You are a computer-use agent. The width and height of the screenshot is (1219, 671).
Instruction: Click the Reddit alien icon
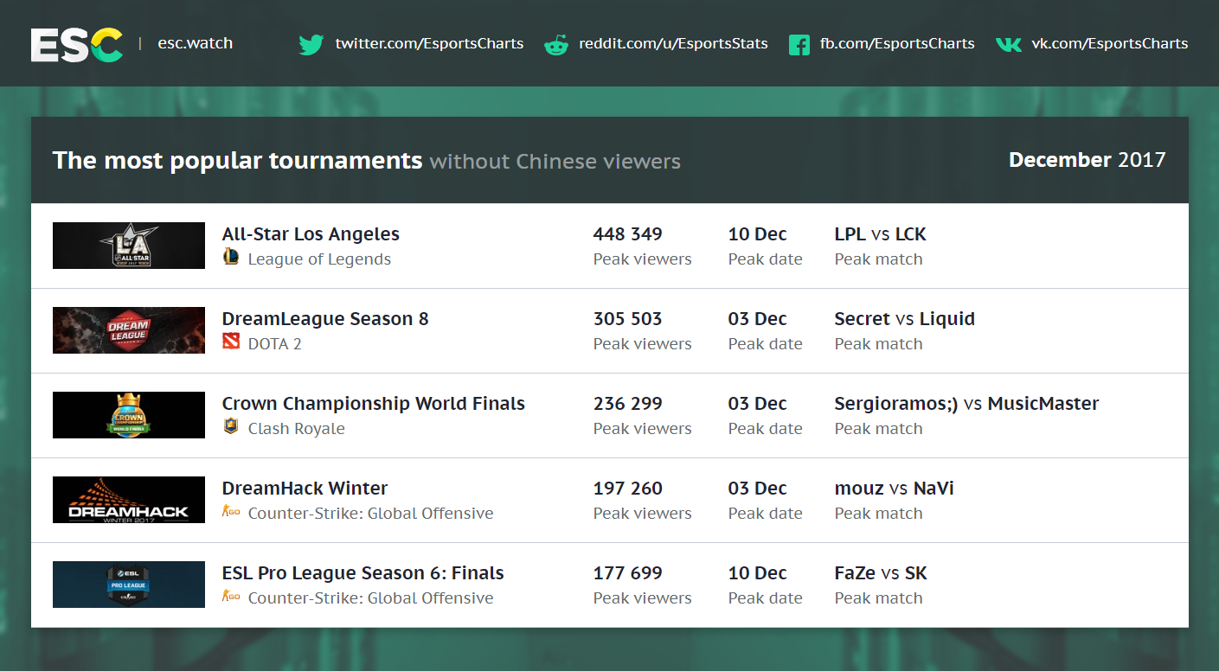click(555, 44)
